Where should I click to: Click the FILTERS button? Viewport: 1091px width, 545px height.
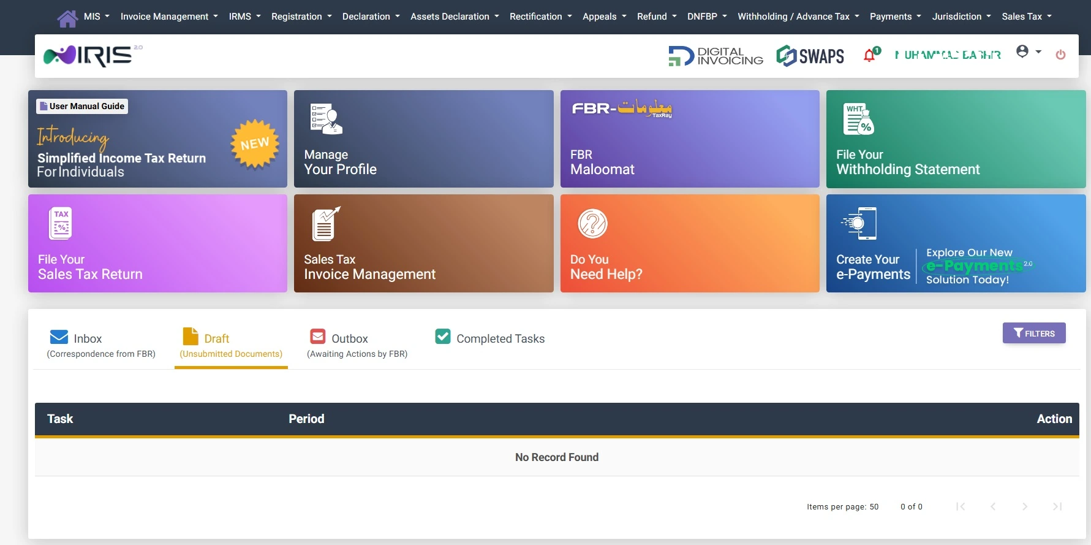coord(1034,333)
